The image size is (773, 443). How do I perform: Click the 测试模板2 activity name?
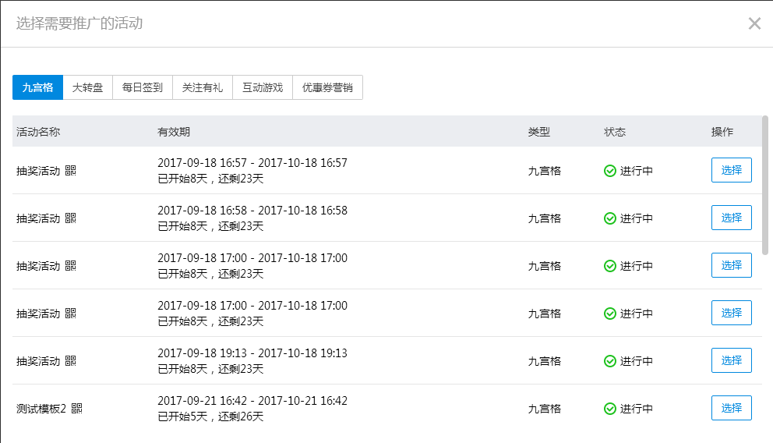point(41,409)
